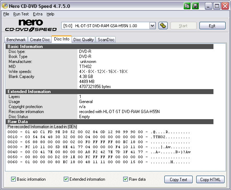Viewport: 231px width, 190px height.
Task: Close the Nero CD-DVD Speed window
Action: pyautogui.click(x=225, y=6)
